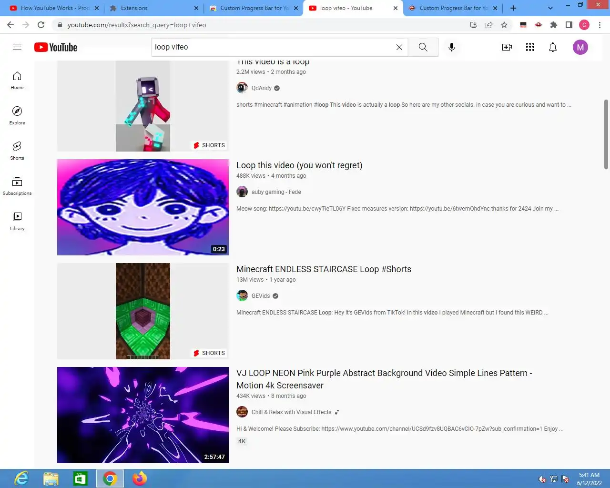The width and height of the screenshot is (610, 488).
Task: Play the endless staircase Shorts thumbnail
Action: (143, 311)
